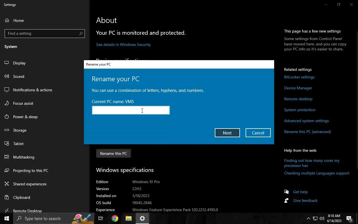The width and height of the screenshot is (358, 224).
Task: Click the Rename this PC button
Action: click(x=113, y=153)
